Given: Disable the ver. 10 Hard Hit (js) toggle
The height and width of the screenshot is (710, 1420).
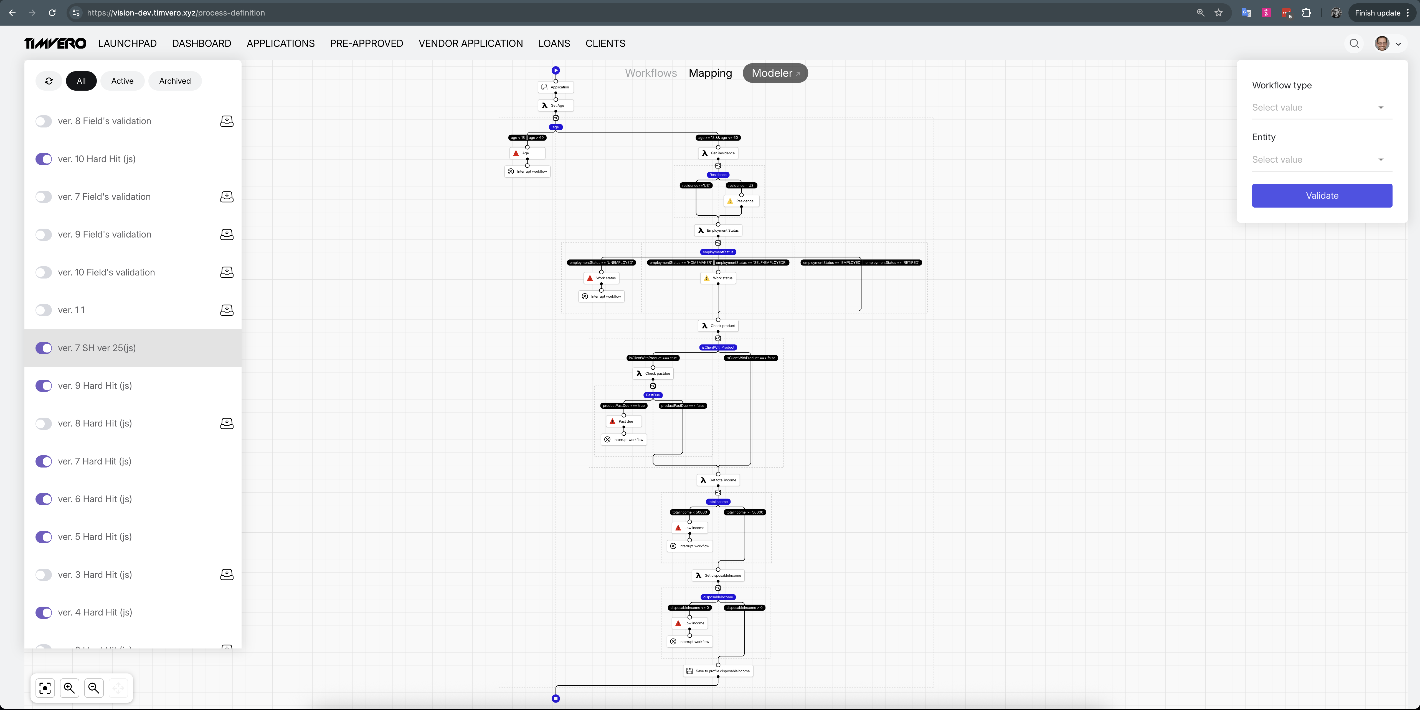Looking at the screenshot, I should coord(44,159).
